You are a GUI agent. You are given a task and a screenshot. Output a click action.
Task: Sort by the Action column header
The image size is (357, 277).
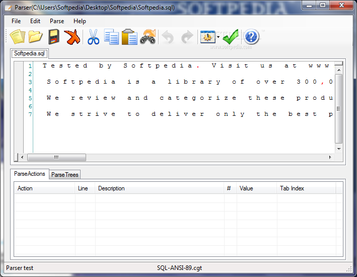(x=45, y=188)
